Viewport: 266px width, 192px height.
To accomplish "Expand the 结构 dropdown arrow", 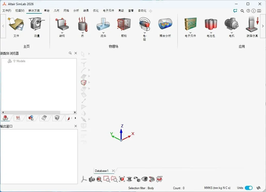I will pos(62,33).
